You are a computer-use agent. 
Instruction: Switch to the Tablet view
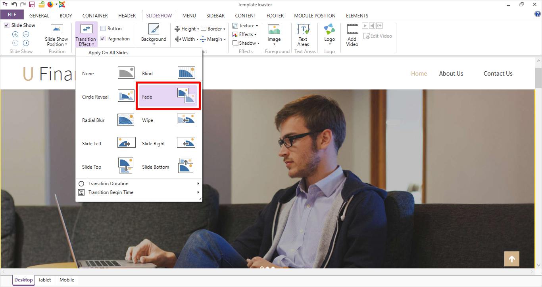pyautogui.click(x=44, y=280)
